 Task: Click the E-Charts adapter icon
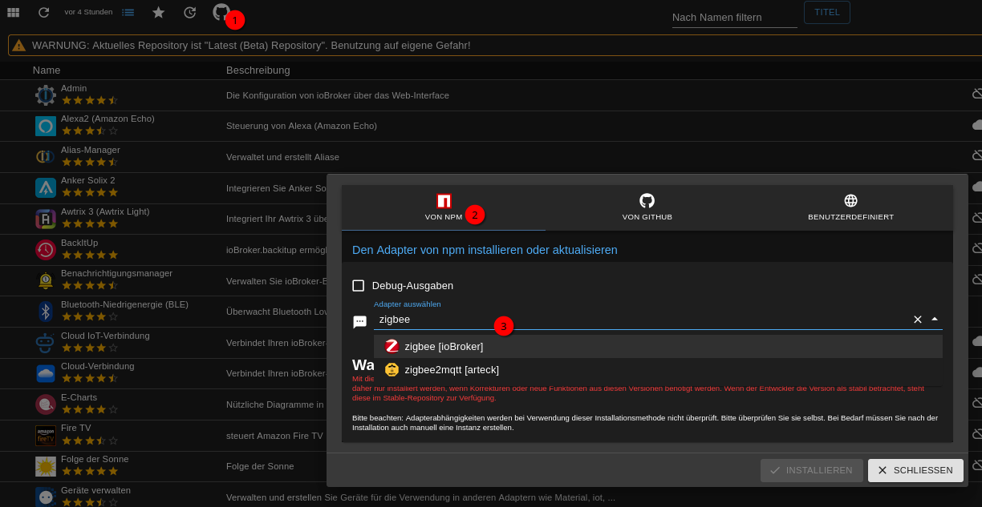pos(46,404)
